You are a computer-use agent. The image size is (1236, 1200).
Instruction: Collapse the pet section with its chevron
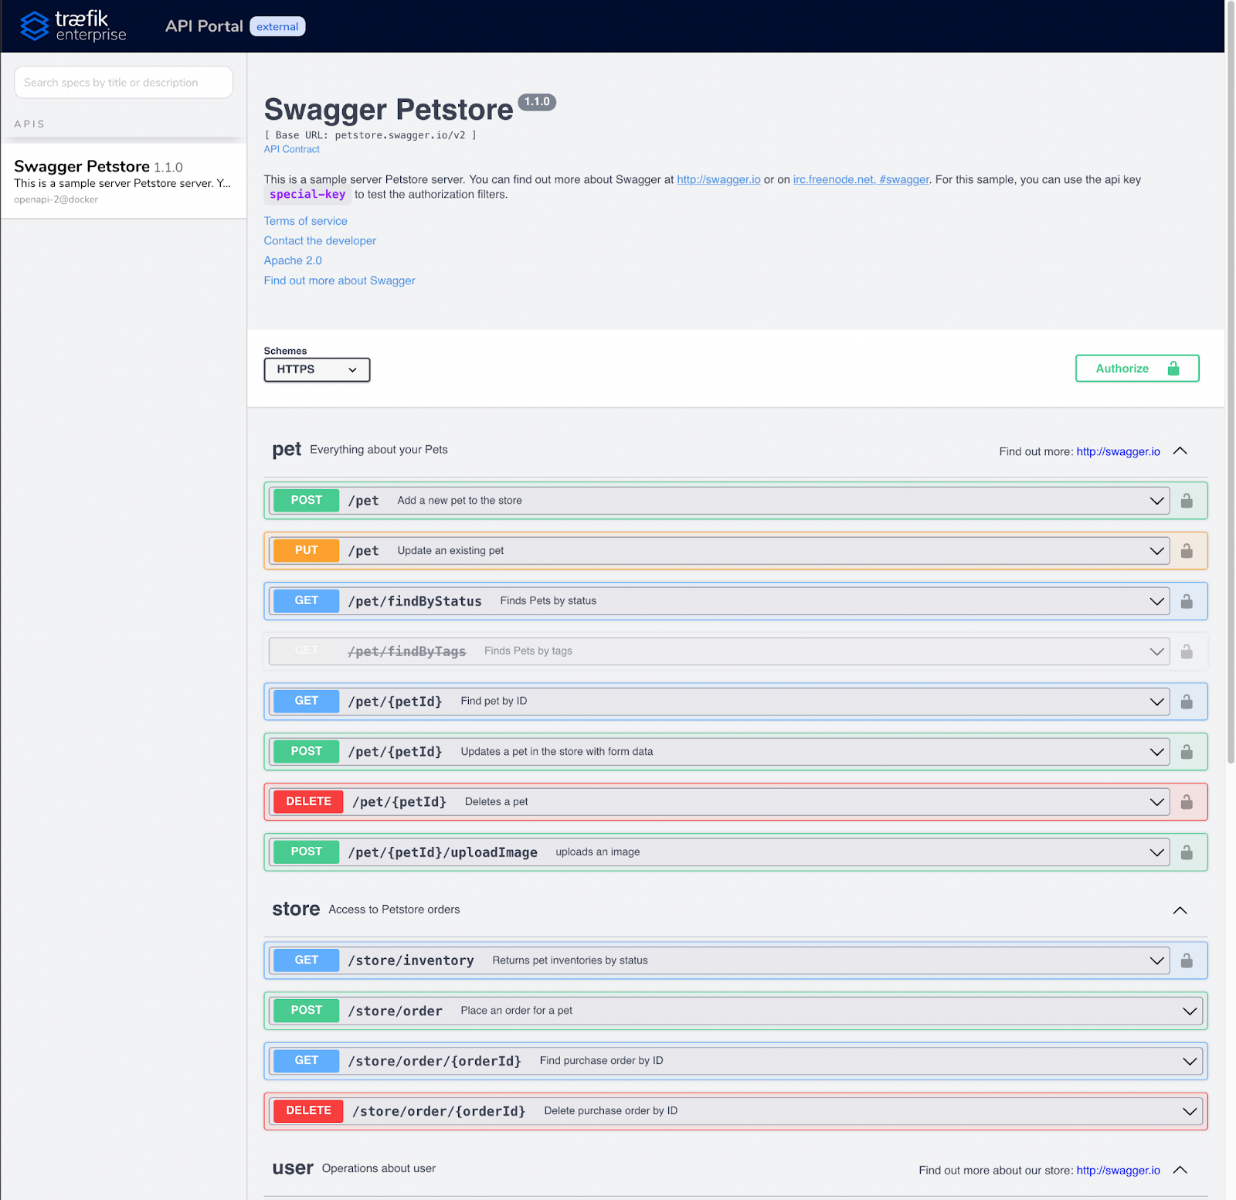(1180, 450)
